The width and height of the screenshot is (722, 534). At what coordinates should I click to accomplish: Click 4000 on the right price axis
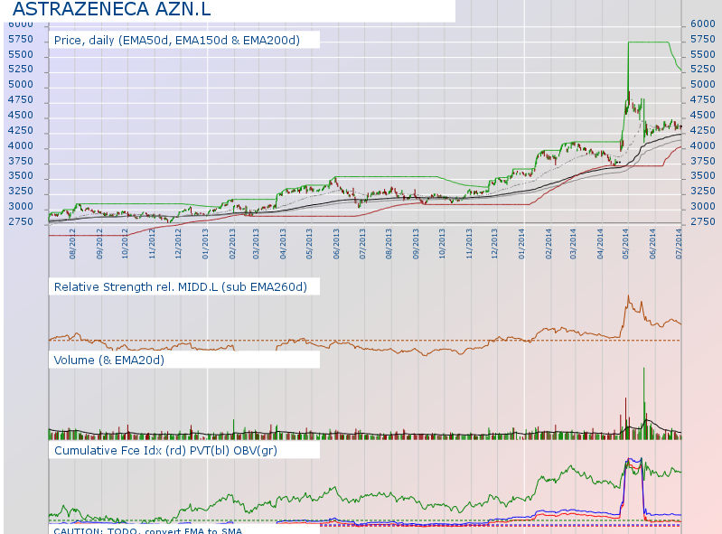click(703, 146)
